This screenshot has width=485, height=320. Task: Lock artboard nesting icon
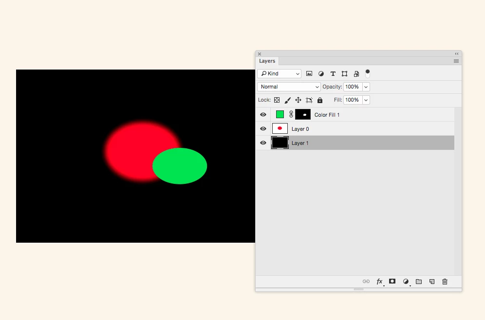click(x=309, y=100)
